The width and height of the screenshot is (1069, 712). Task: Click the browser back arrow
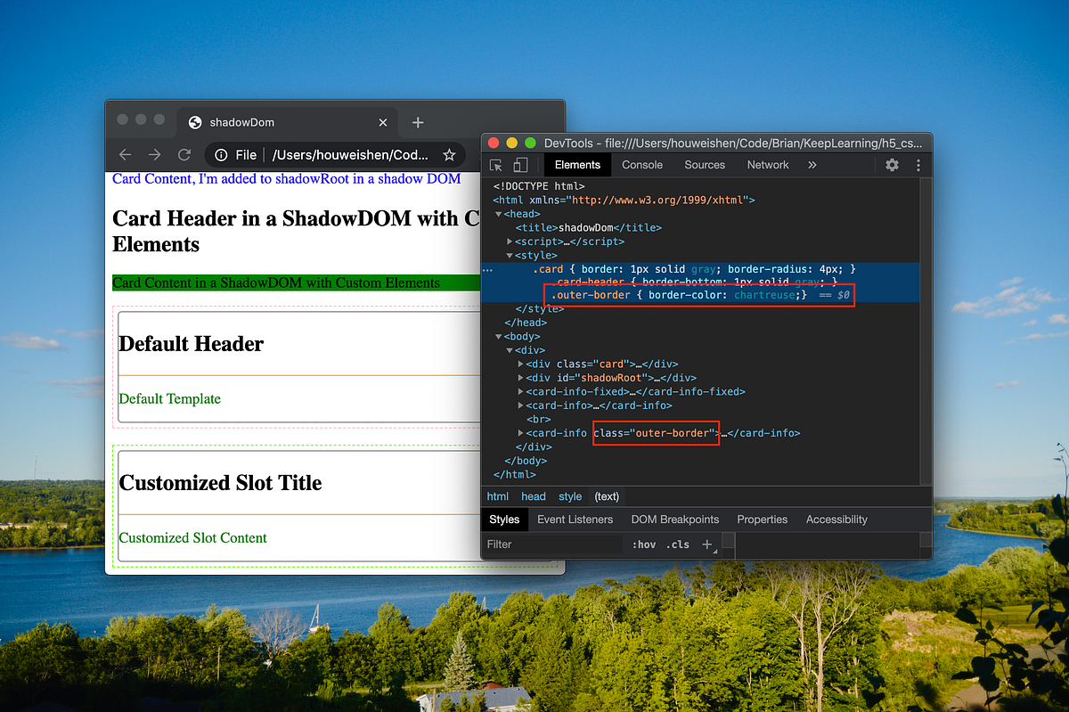point(126,154)
